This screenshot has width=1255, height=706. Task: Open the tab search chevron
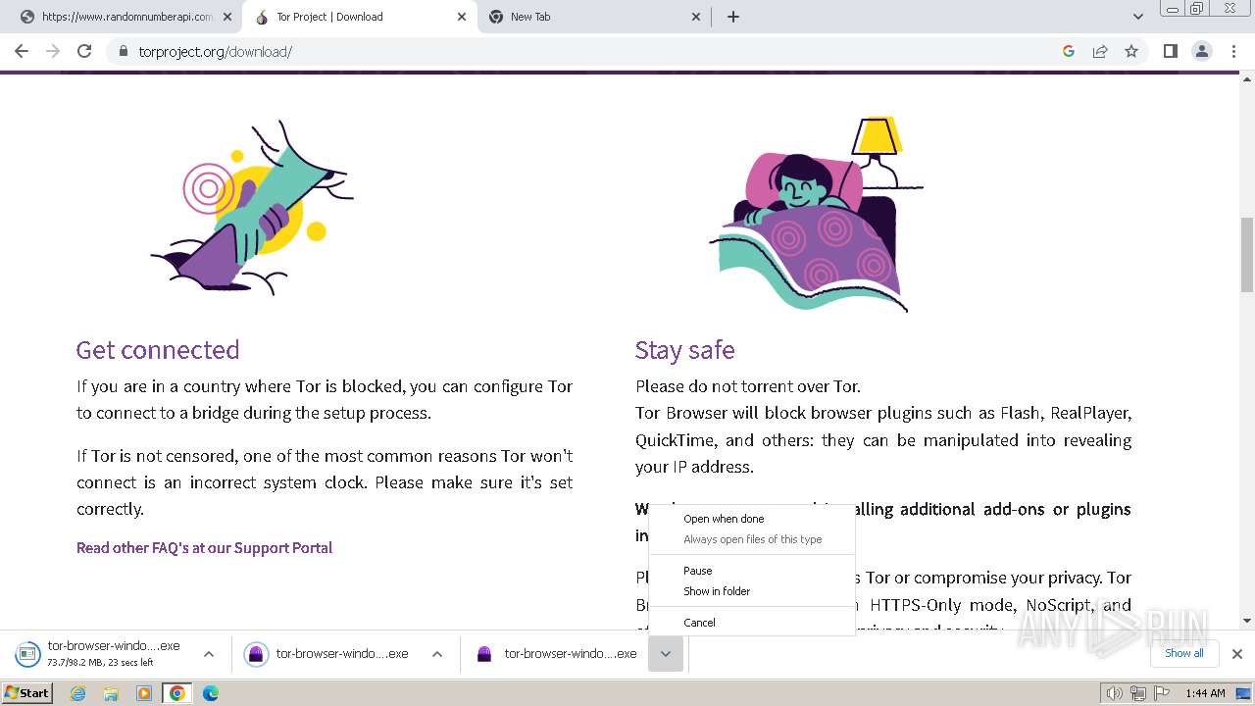click(x=1138, y=17)
